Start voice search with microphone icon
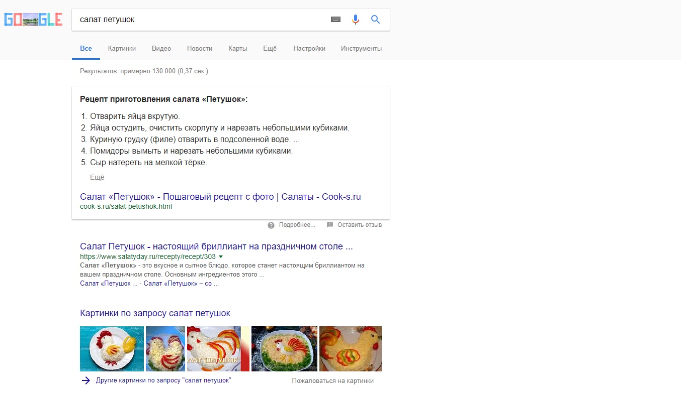681x398 pixels. coord(356,20)
